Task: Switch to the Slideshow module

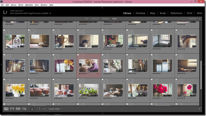Action: coord(176,13)
